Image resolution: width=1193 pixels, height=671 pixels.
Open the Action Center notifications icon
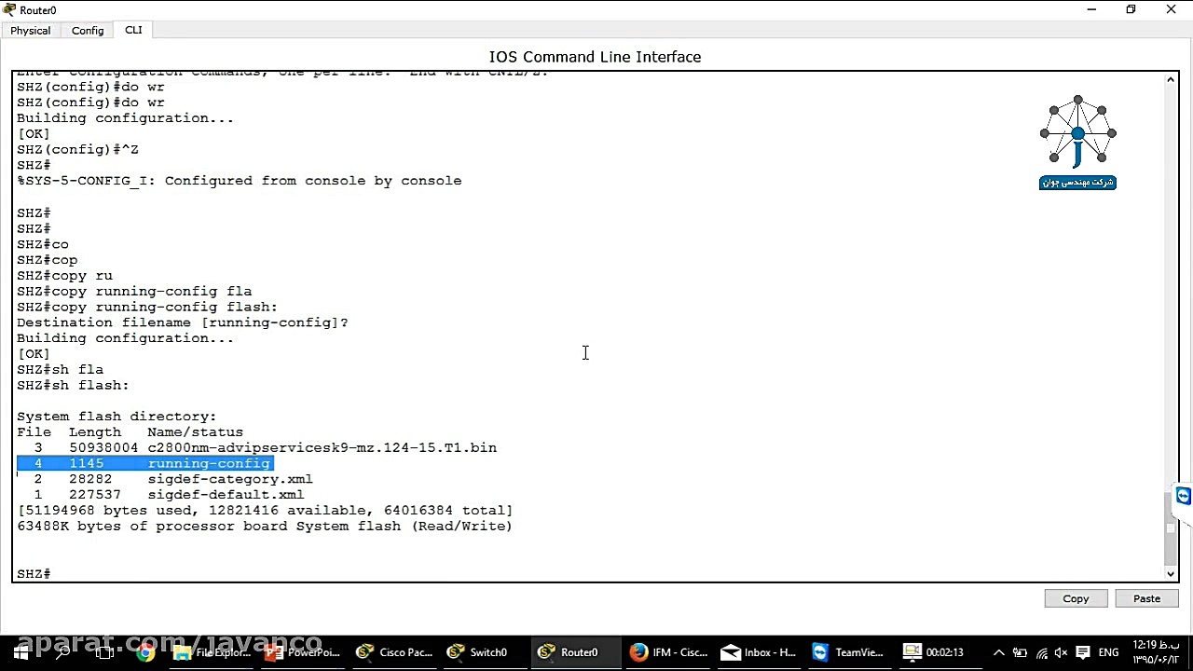tap(1083, 652)
